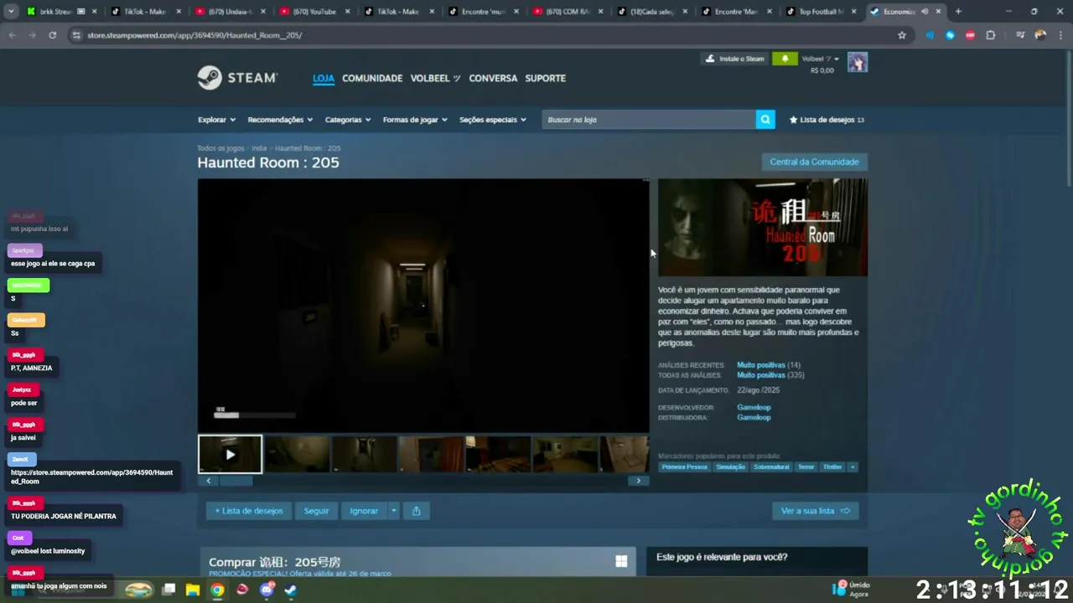
Task: Open Discord from the taskbar
Action: tap(267, 590)
